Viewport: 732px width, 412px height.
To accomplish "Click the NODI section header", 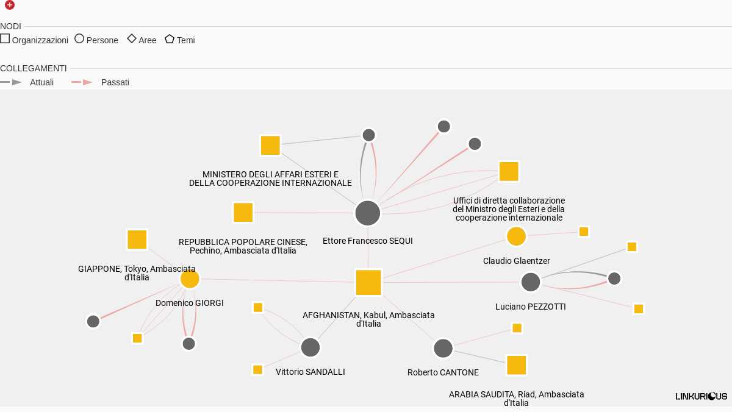I will [x=10, y=26].
